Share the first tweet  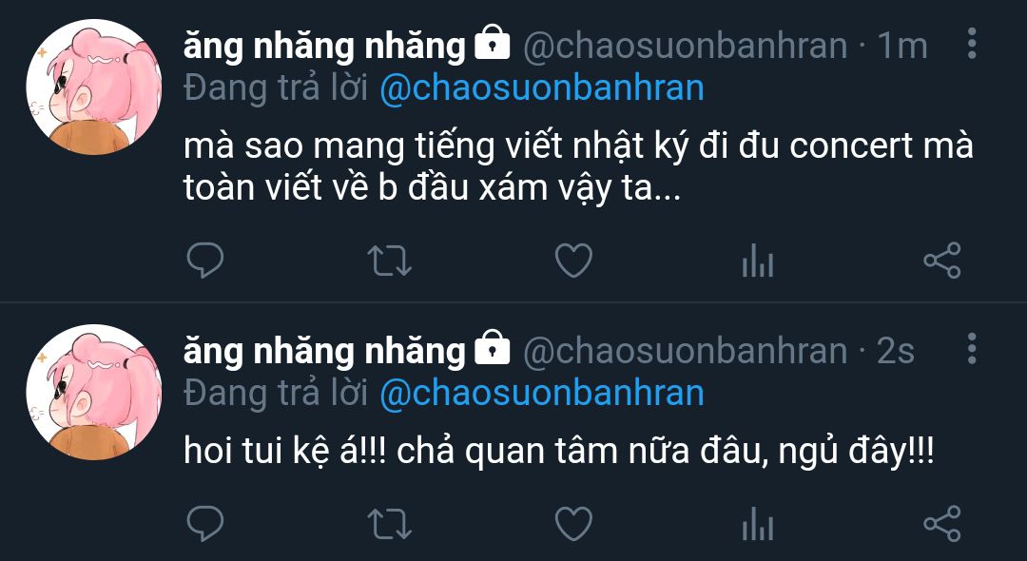(941, 260)
